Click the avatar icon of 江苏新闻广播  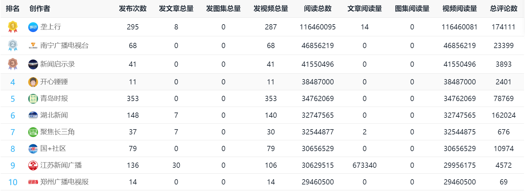coord(33,165)
